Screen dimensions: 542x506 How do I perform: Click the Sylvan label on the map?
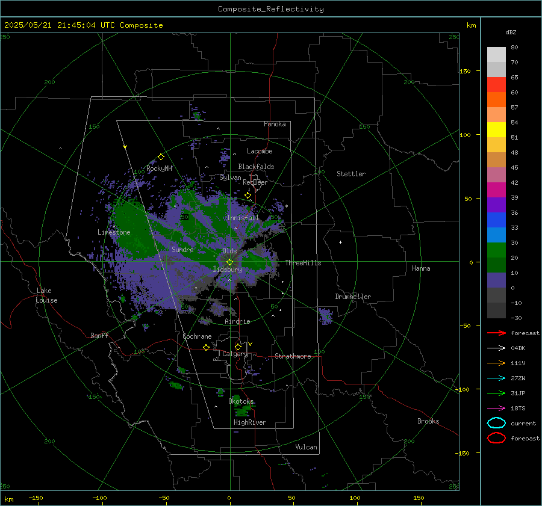point(230,177)
